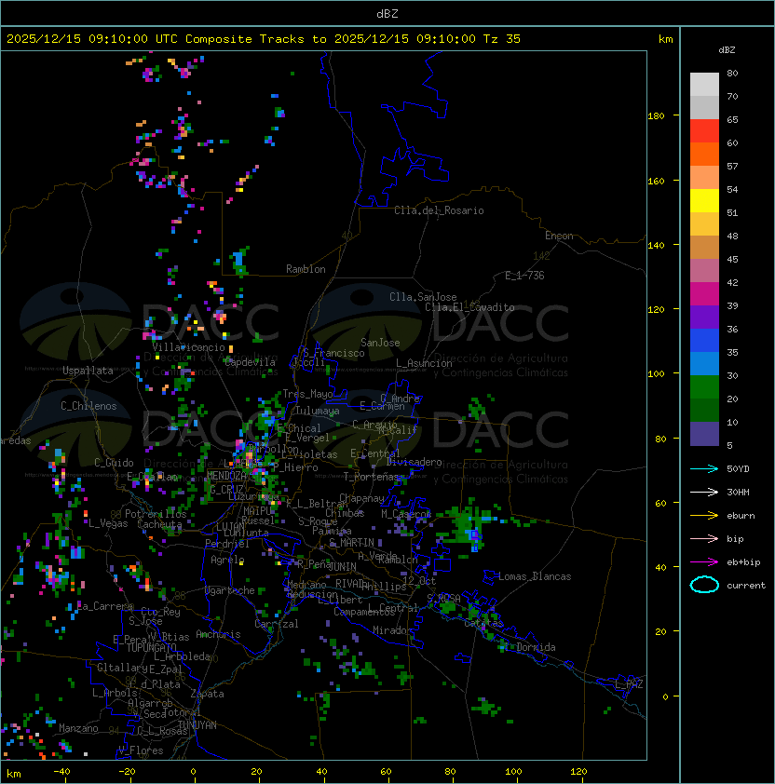Select the slate-blue swatch at scale bottom
This screenshot has width=775, height=784.
[704, 434]
